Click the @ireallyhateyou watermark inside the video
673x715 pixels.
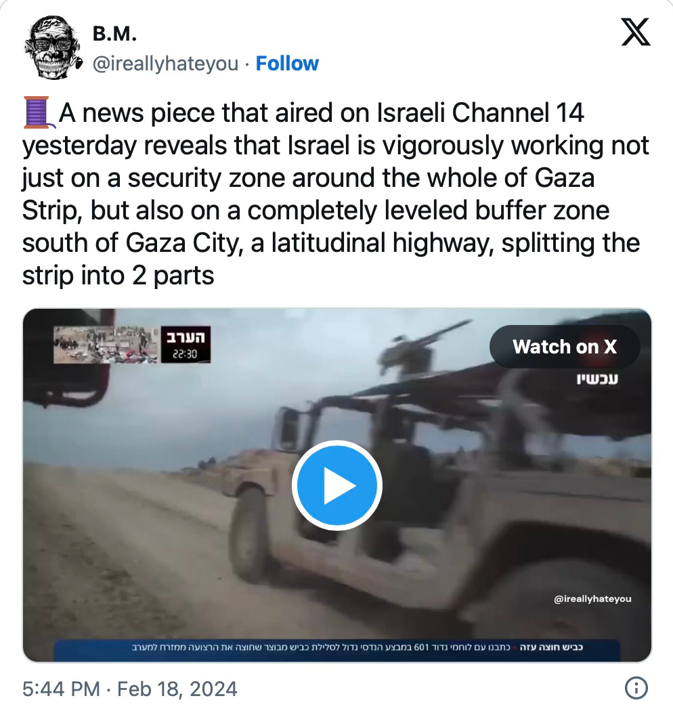592,599
